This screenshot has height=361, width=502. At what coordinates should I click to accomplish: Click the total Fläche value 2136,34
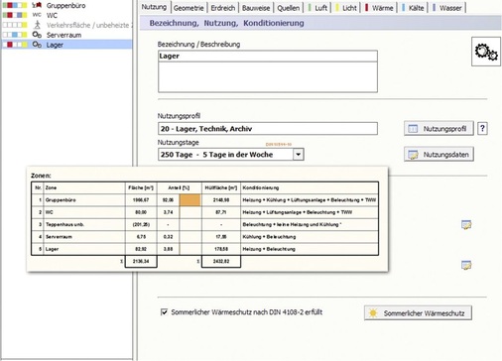click(x=141, y=261)
